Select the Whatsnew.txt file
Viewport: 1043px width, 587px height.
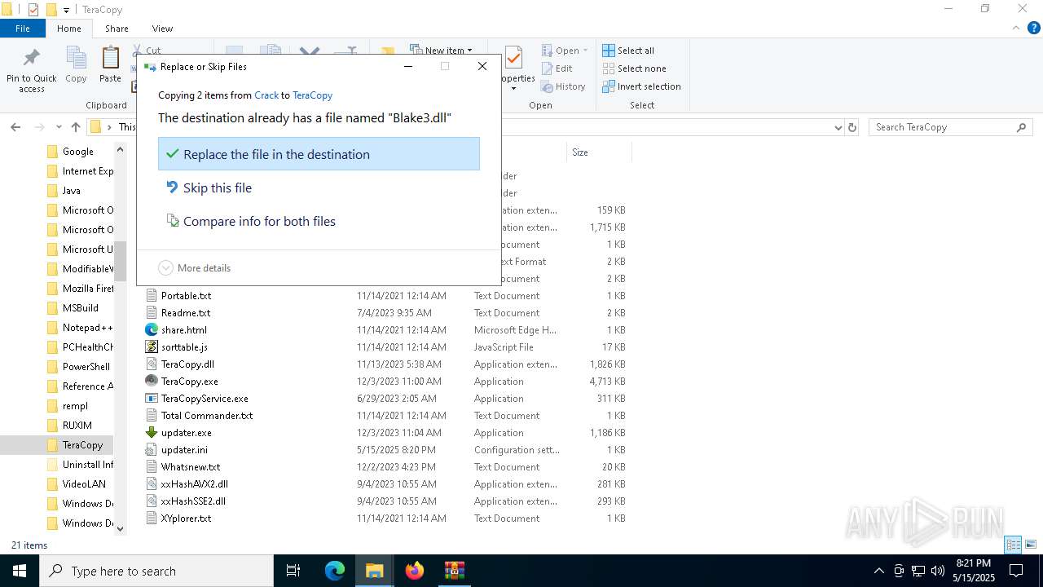[x=191, y=467]
